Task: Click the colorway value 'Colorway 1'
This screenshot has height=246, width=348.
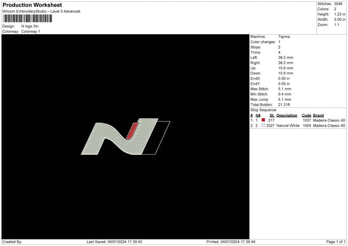Action: (x=31, y=31)
